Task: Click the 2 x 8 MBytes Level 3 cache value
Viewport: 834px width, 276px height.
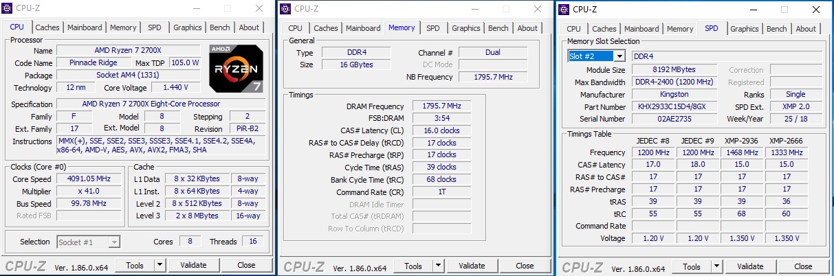Action: [198, 216]
